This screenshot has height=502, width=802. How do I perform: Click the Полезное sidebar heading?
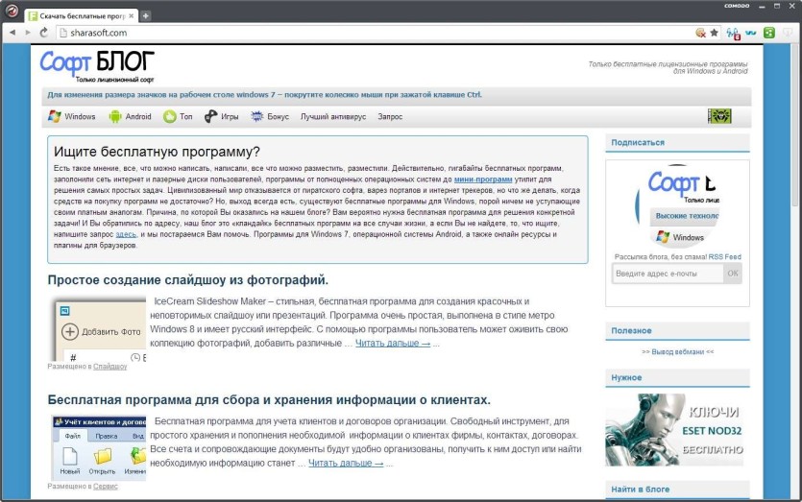point(631,331)
